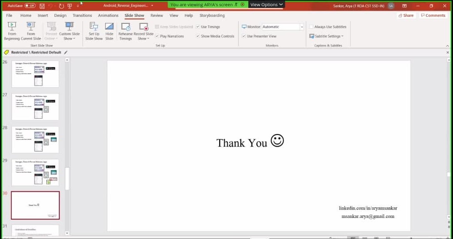Open the Monitor Automatic dropdown
The height and width of the screenshot is (239, 453).
[x=302, y=27]
